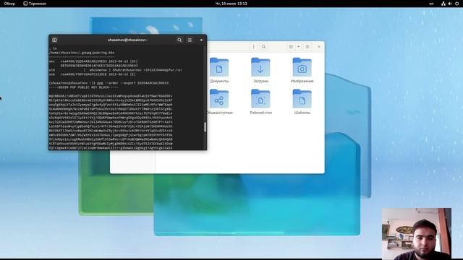Screen dimensions: 463x260
Task: Open the terminal search icon
Action: [179, 40]
